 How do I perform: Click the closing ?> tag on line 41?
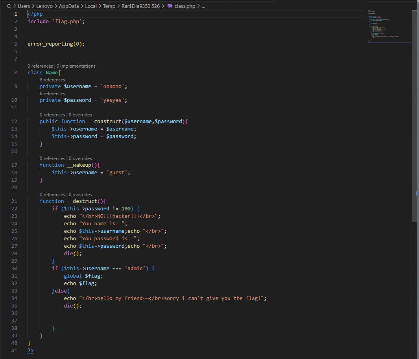point(30,351)
